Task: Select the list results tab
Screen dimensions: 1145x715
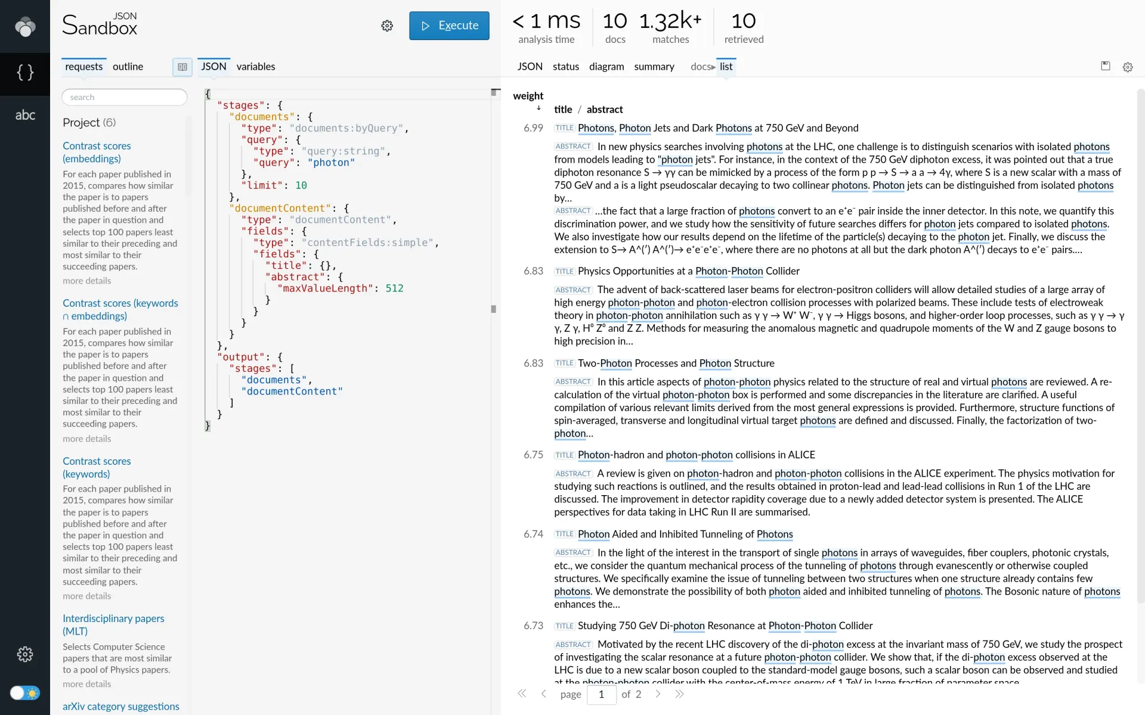Action: tap(726, 66)
